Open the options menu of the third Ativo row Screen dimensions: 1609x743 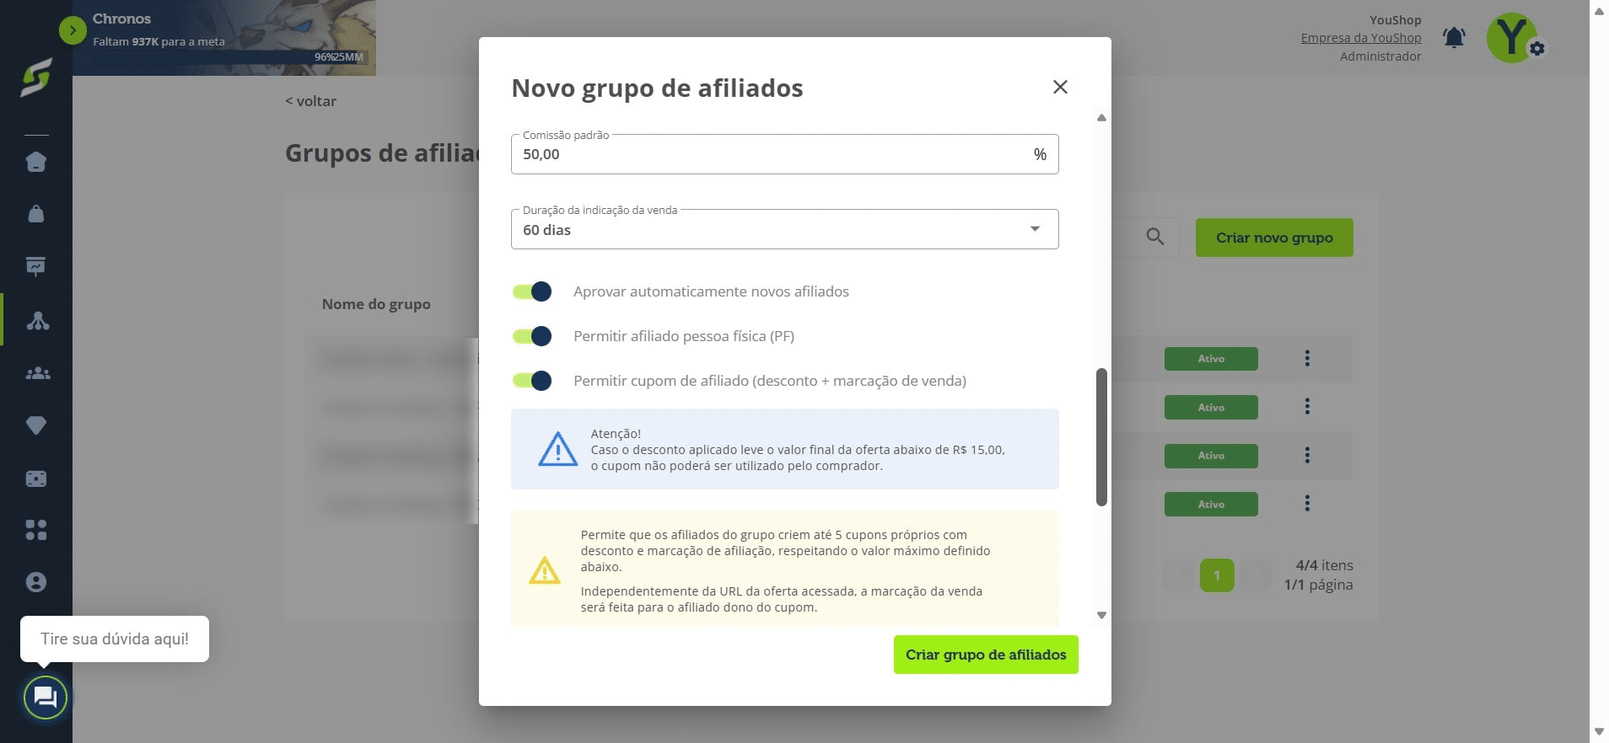1307,455
